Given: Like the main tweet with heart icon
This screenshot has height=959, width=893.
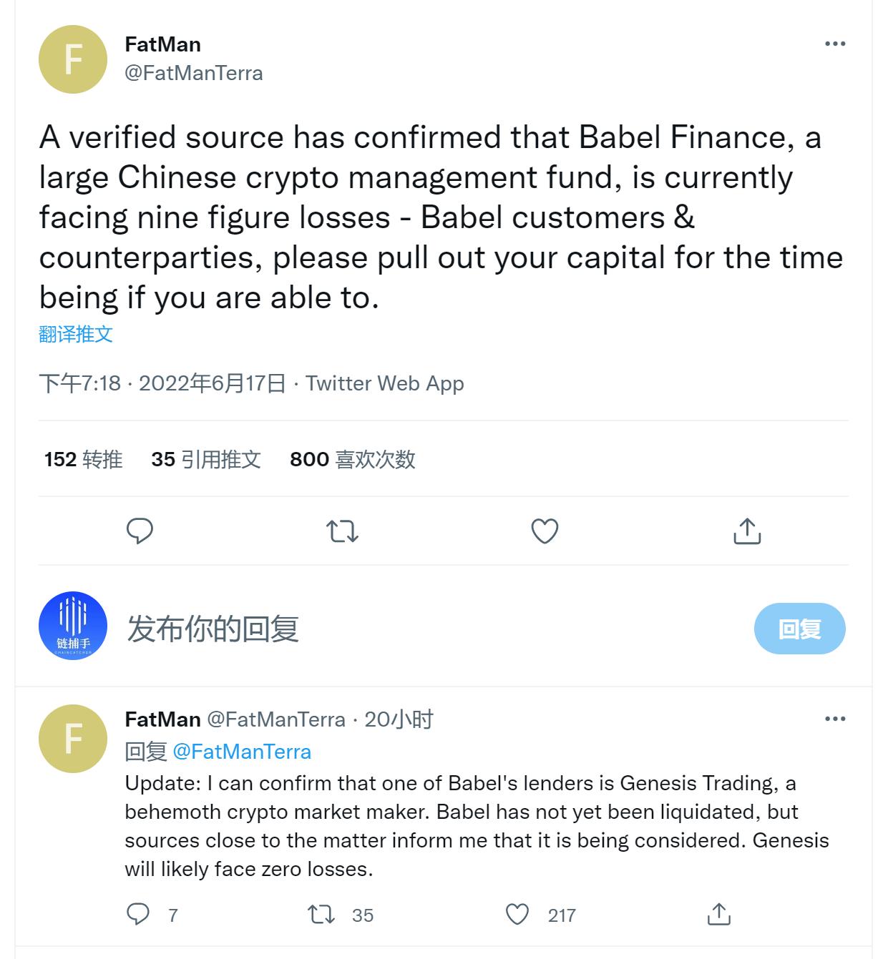Looking at the screenshot, I should tap(545, 531).
